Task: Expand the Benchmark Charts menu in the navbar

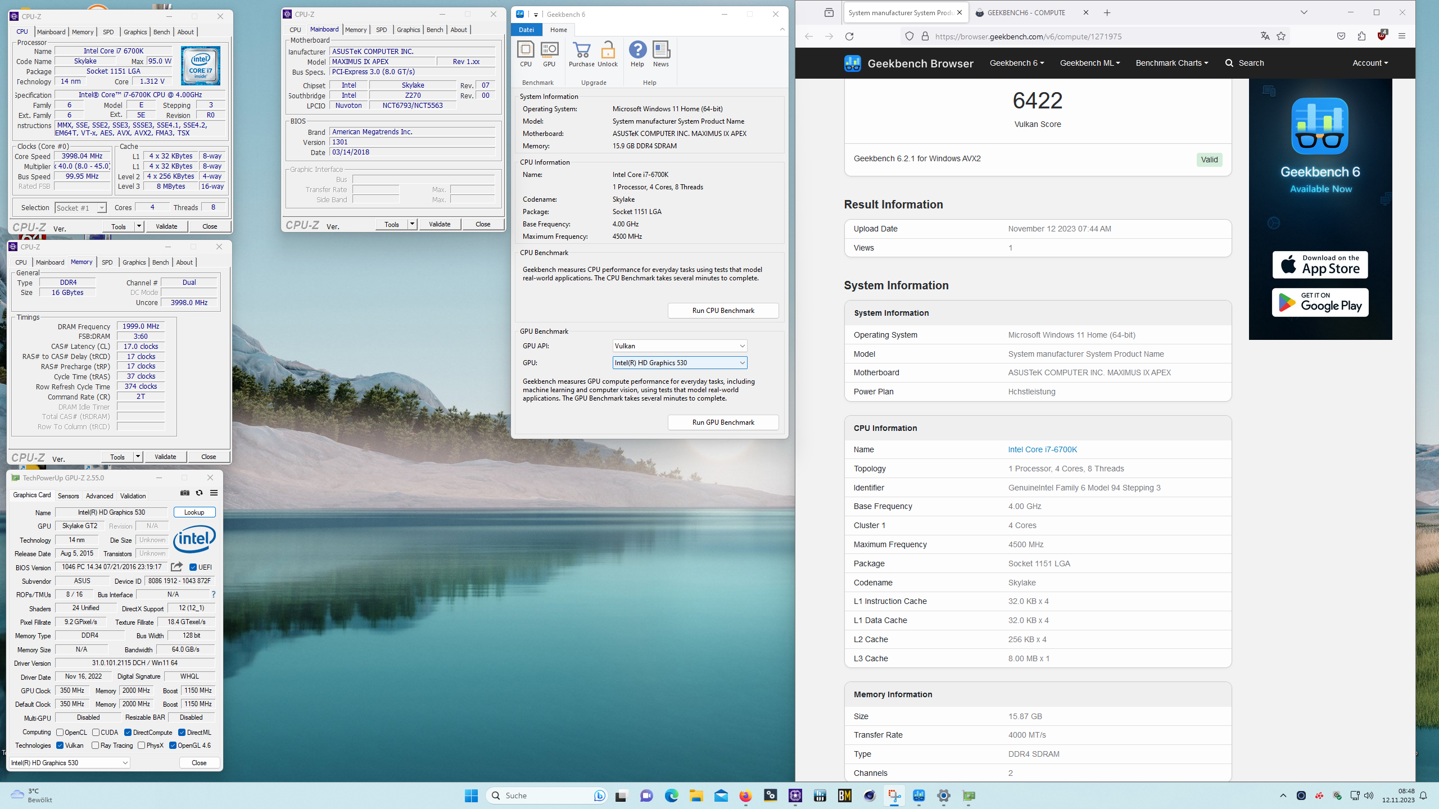Action: [1171, 63]
